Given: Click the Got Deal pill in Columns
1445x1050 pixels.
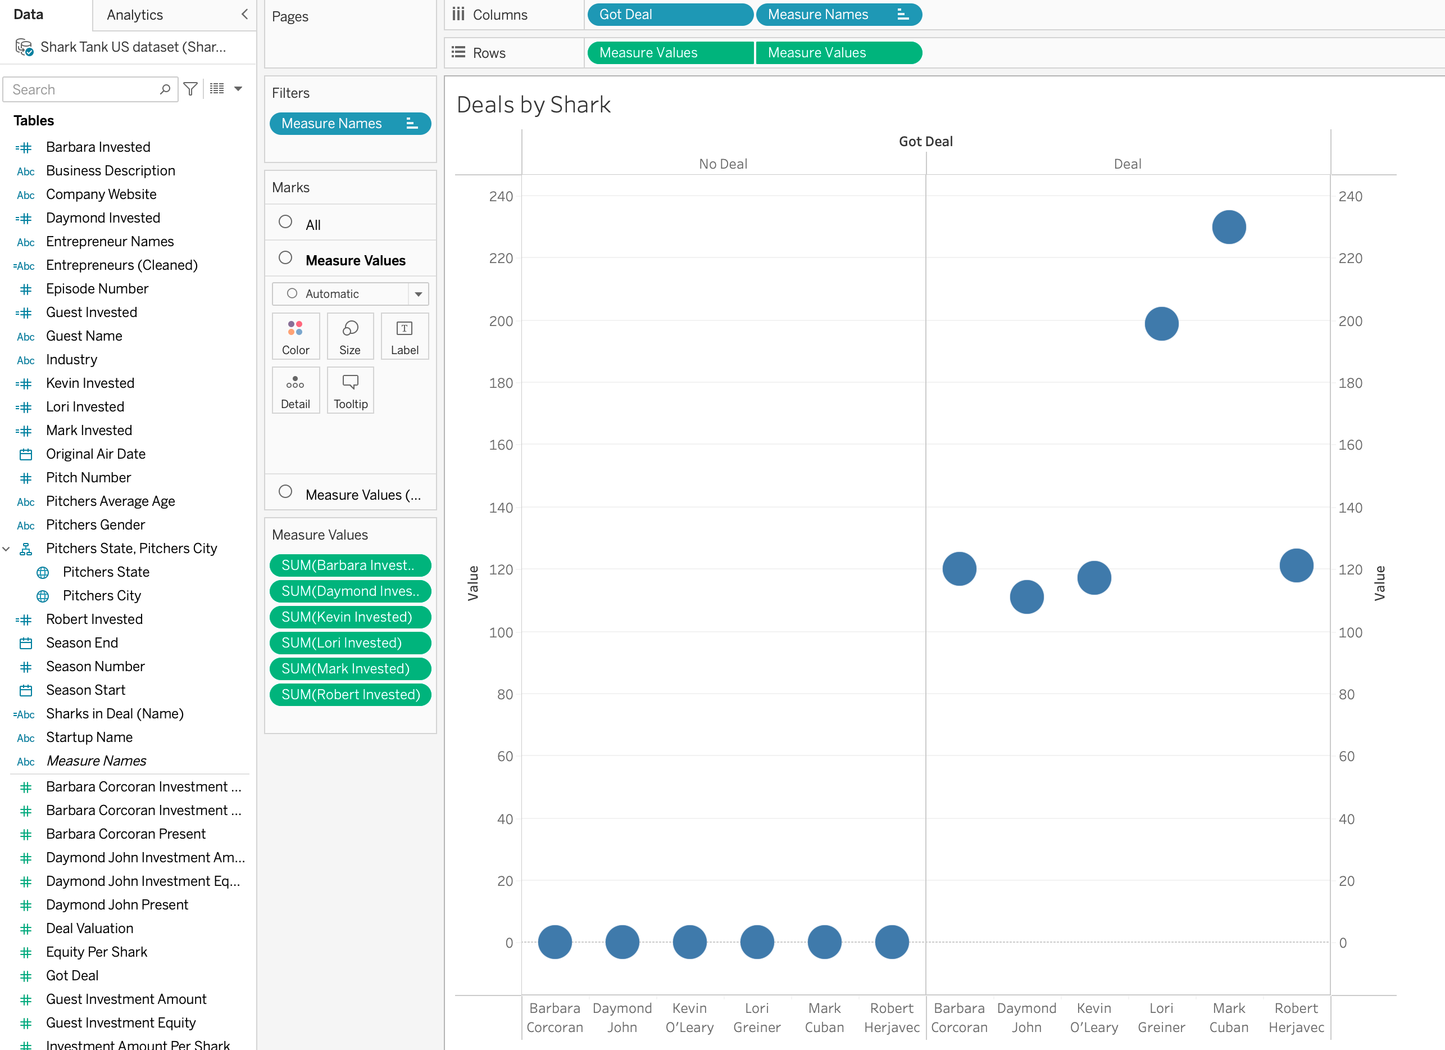Looking at the screenshot, I should point(669,15).
